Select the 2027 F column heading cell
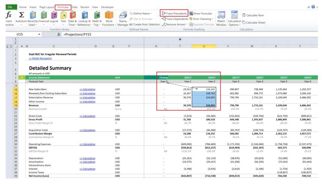Viewport: 322px width, 184px height. click(236, 78)
